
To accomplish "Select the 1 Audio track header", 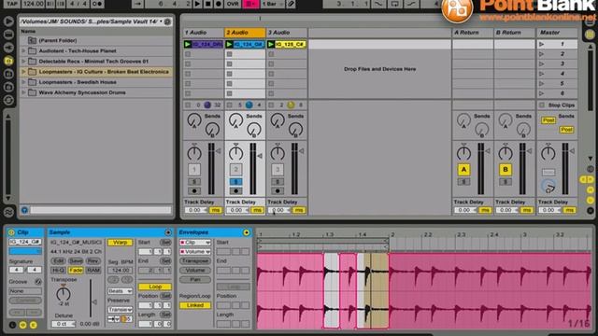I will (x=204, y=33).
